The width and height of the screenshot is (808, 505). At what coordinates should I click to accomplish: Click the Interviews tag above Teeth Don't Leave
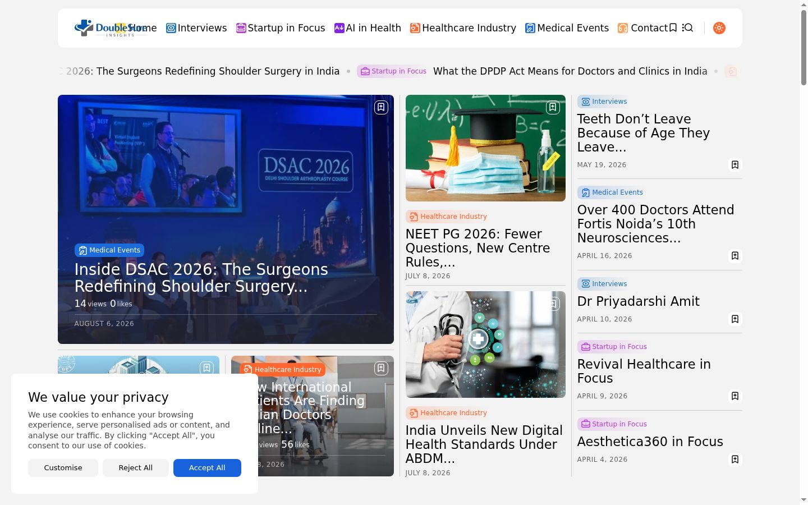[603, 102]
